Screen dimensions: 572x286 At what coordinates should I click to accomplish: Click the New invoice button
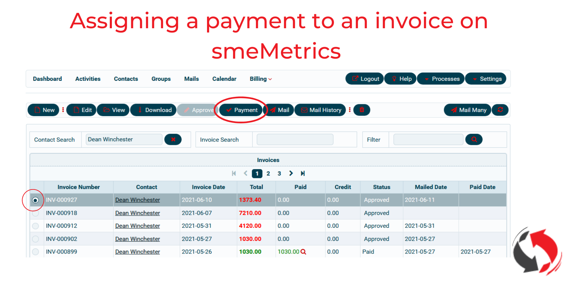pos(44,110)
